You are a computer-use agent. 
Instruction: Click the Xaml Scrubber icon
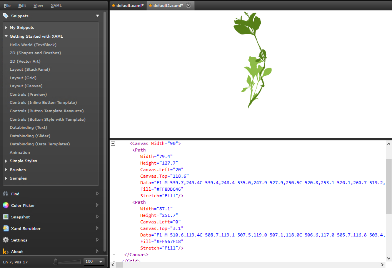pyautogui.click(x=5, y=228)
